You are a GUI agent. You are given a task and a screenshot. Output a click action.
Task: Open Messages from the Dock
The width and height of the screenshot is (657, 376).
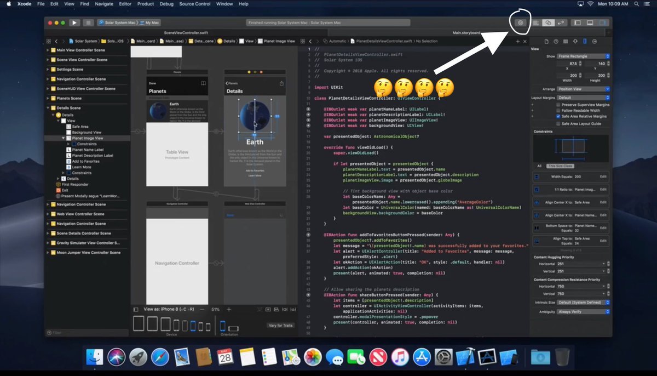(335, 357)
